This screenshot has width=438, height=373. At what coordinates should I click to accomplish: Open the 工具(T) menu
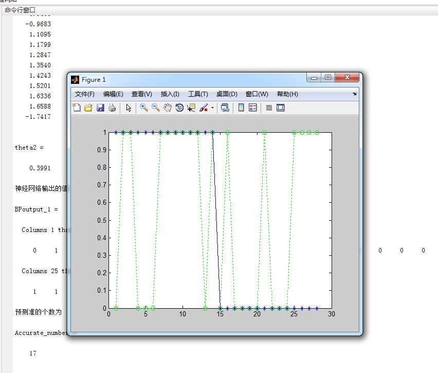pyautogui.click(x=198, y=94)
